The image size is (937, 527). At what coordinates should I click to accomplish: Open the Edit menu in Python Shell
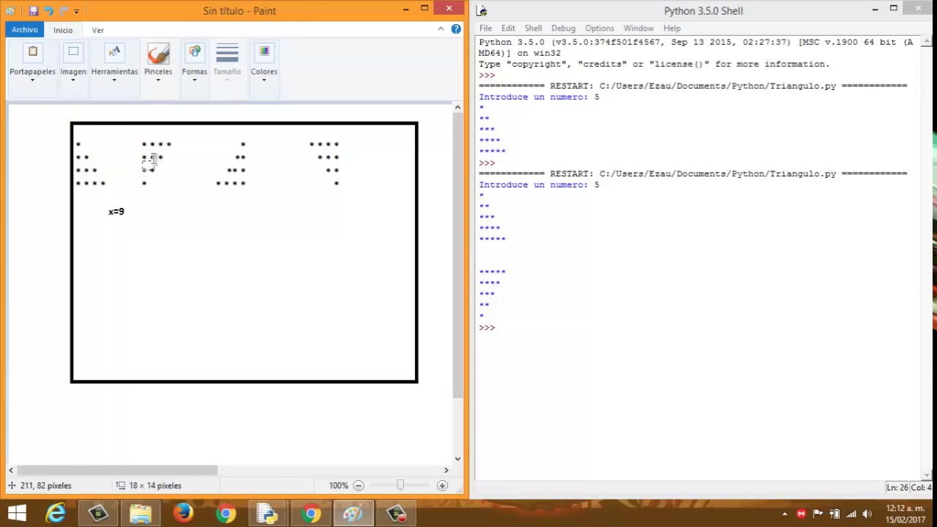[508, 28]
